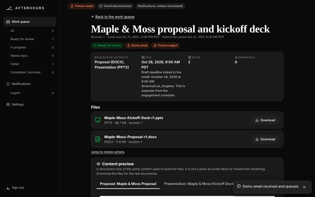Click the Files section heading

click(x=95, y=107)
